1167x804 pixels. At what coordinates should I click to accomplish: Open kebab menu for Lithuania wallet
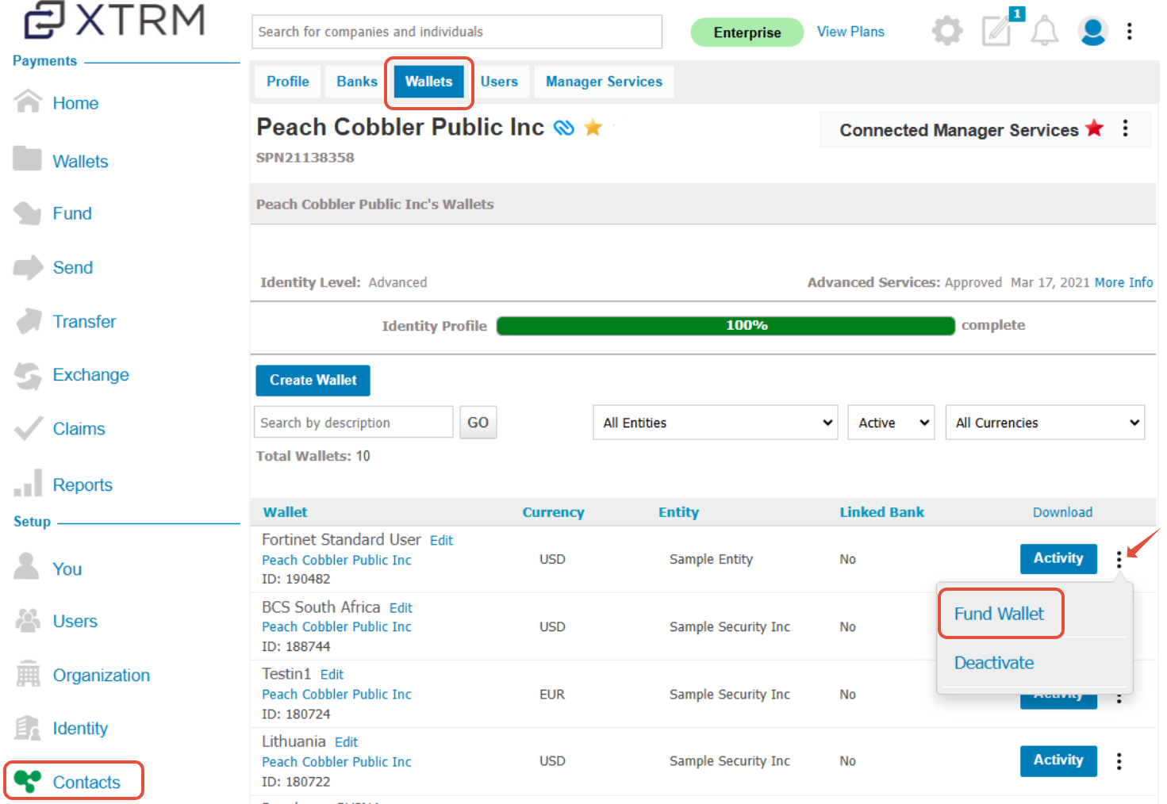[1119, 761]
